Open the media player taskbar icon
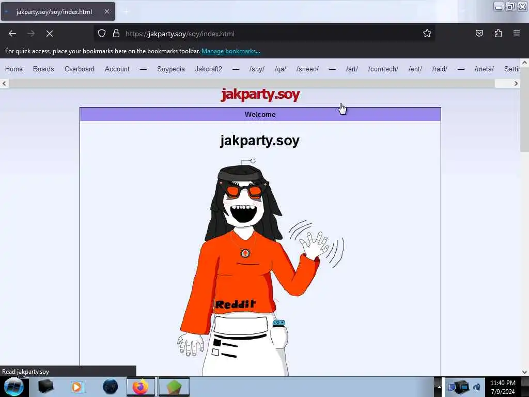529x397 pixels. [77, 387]
